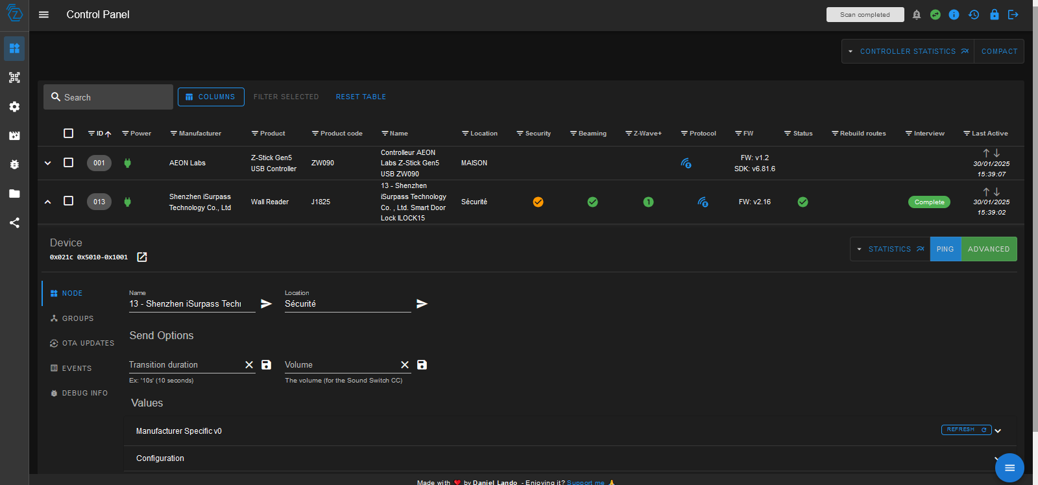Viewport: 1038px width, 485px height.
Task: Open Settings from the sidebar gear icon
Action: (14, 107)
